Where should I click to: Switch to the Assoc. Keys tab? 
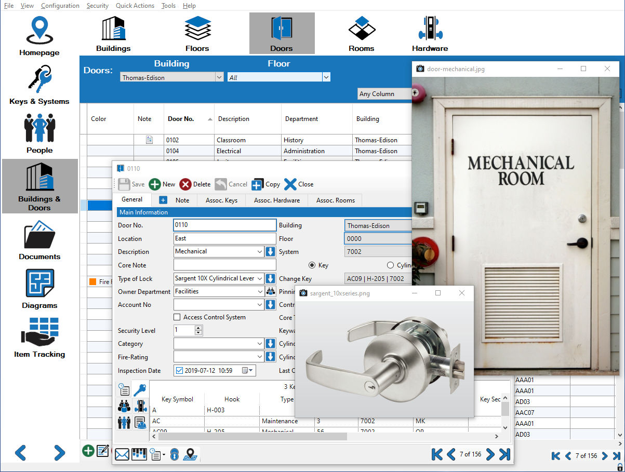coord(221,200)
